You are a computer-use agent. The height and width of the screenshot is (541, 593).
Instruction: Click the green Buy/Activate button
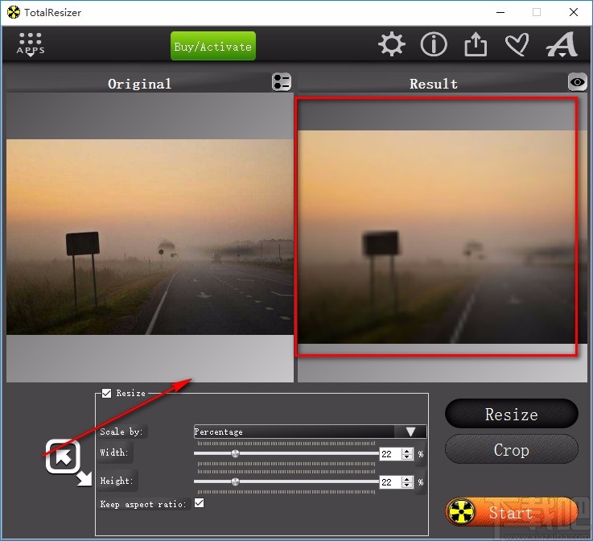212,47
